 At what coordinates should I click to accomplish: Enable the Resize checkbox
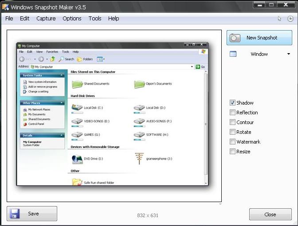(232, 152)
